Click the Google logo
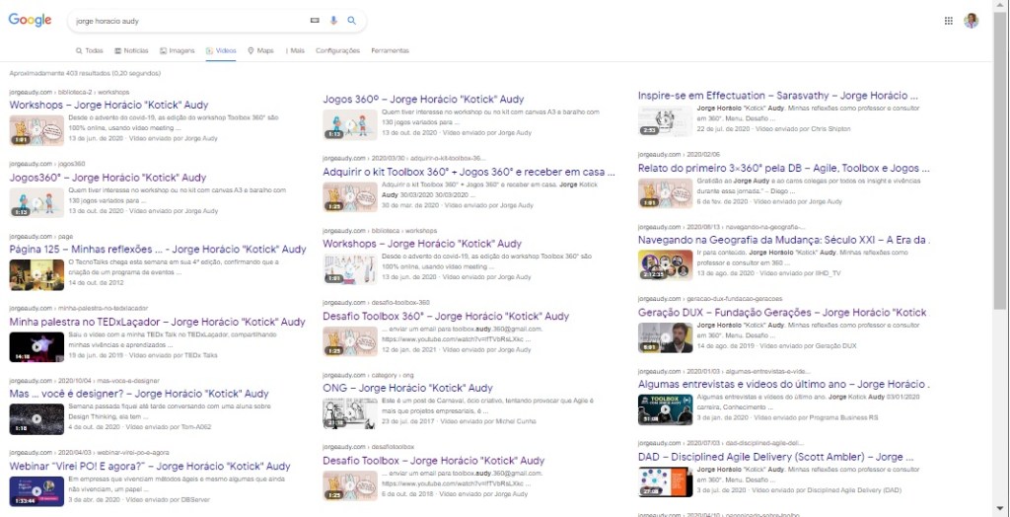 (x=30, y=21)
